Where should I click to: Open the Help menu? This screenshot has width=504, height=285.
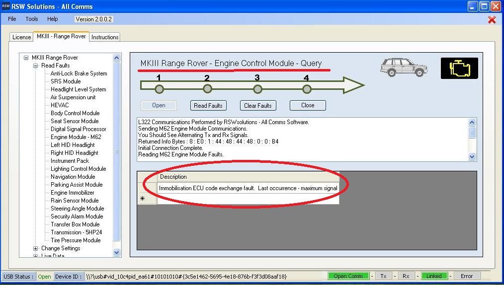[x=52, y=19]
